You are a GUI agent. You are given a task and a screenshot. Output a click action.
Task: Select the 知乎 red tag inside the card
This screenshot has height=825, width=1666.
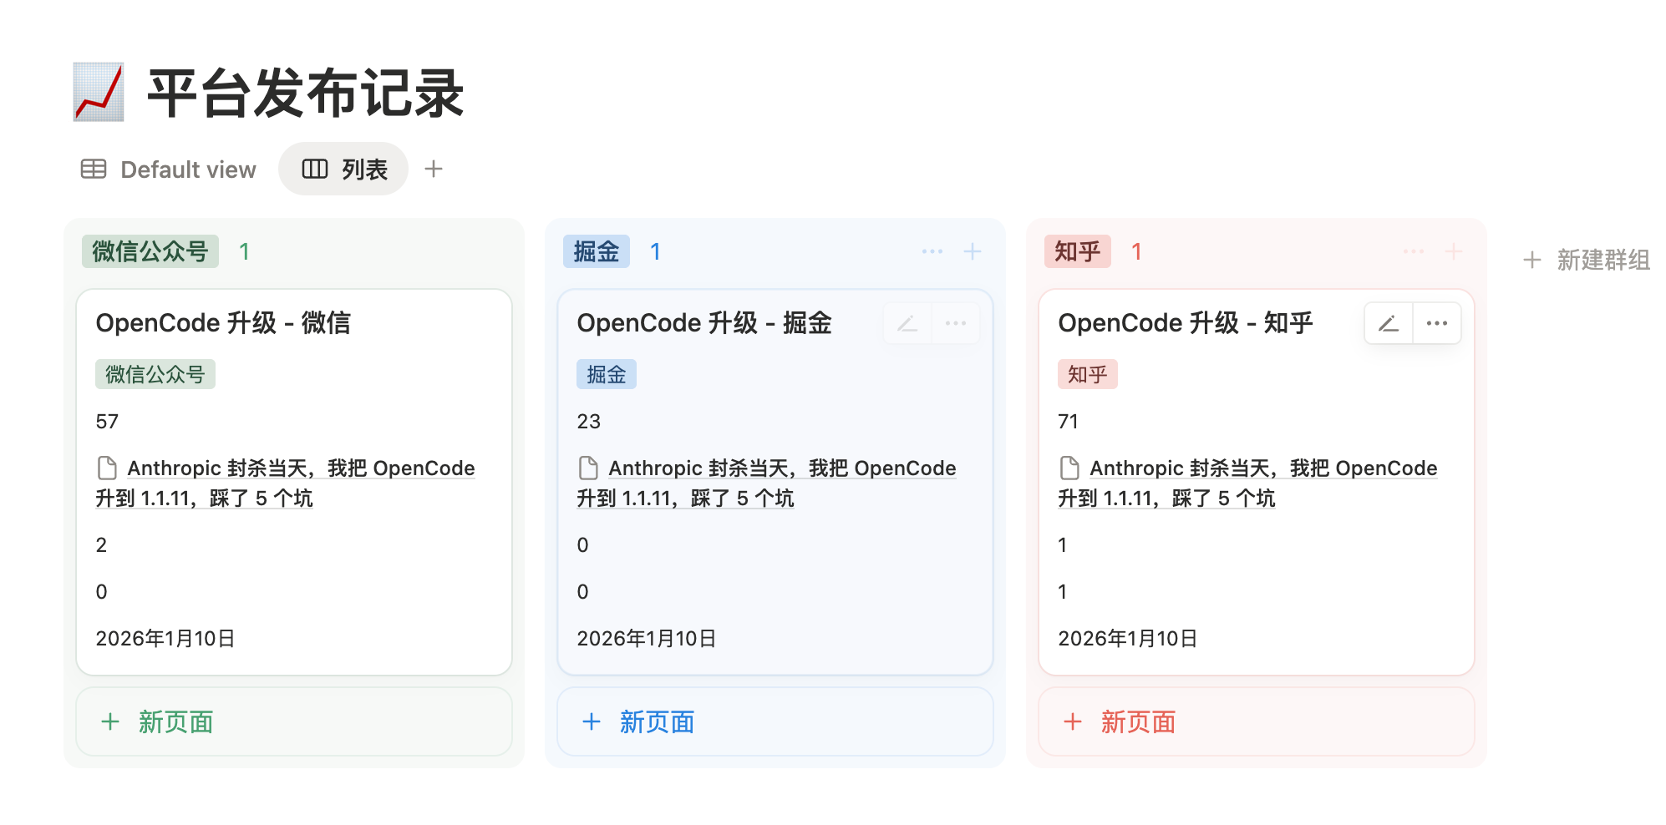[x=1087, y=374]
